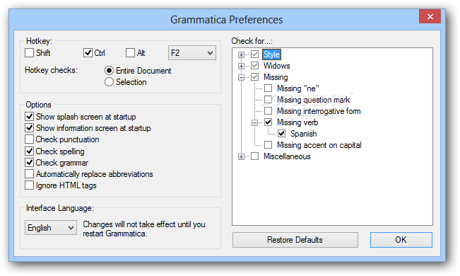Enable Automatically replace abbreviations

click(x=30, y=174)
